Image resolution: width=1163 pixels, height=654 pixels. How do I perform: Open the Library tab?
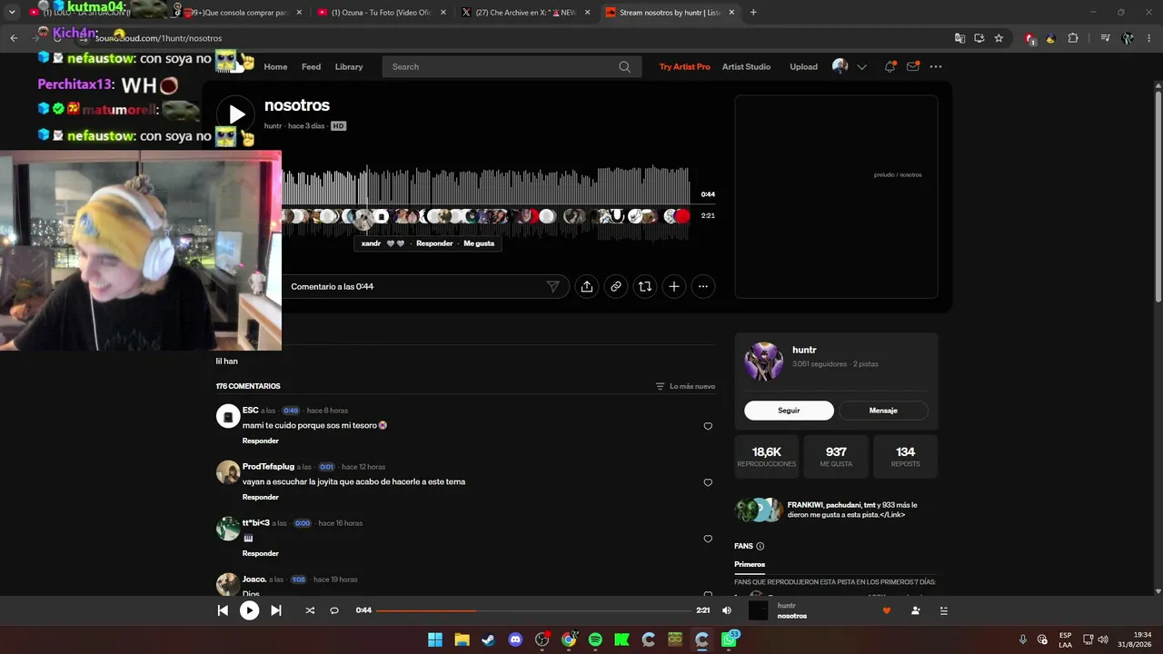click(x=349, y=66)
